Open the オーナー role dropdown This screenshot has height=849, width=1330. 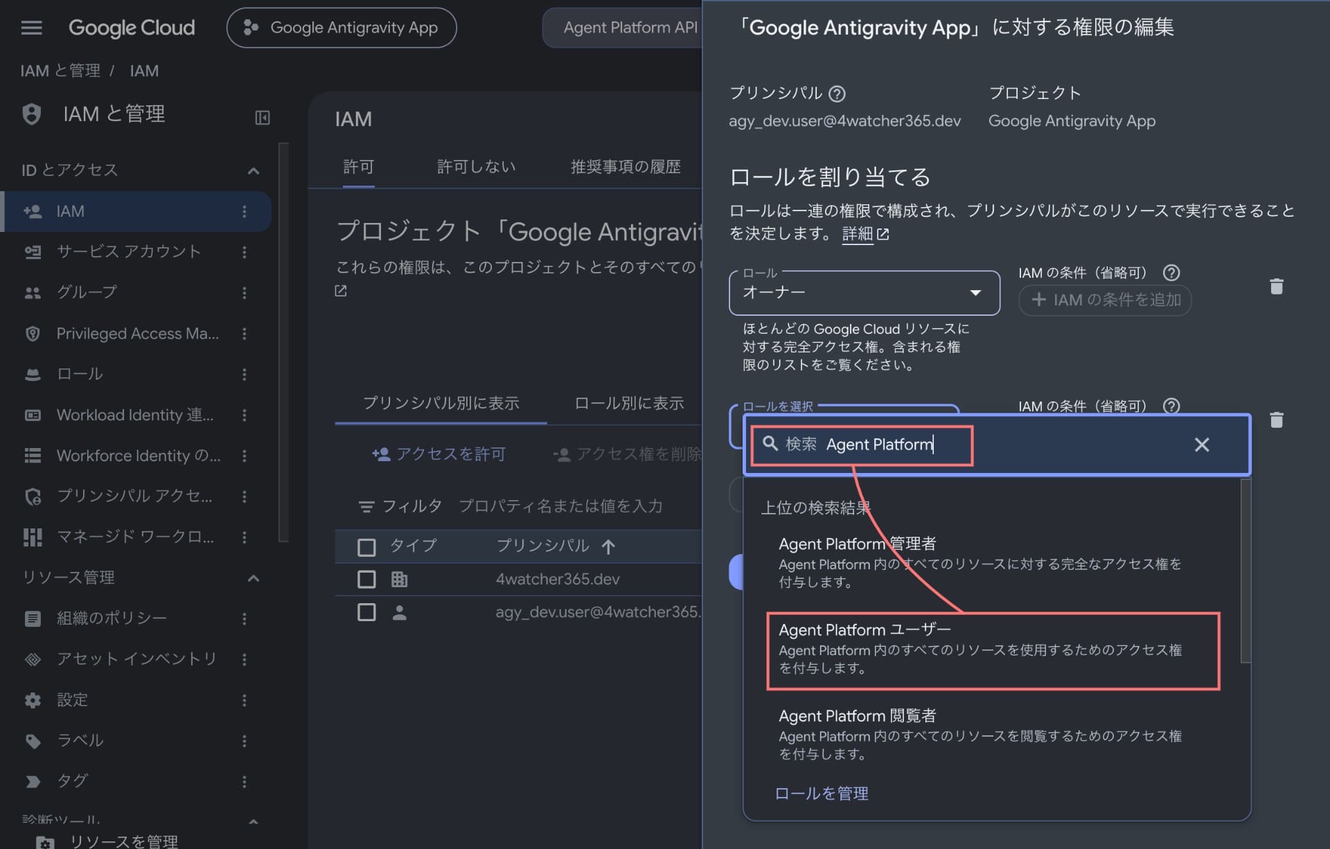pos(864,292)
